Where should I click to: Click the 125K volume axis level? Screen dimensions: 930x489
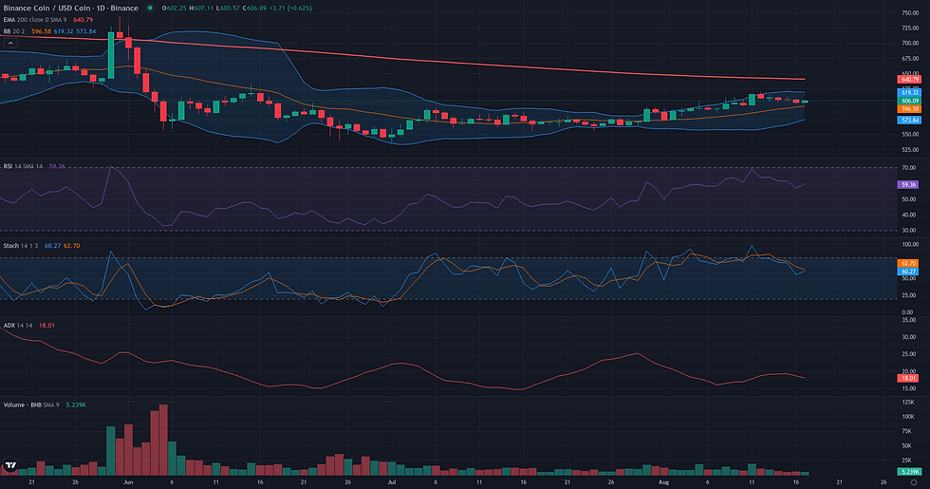click(x=908, y=402)
